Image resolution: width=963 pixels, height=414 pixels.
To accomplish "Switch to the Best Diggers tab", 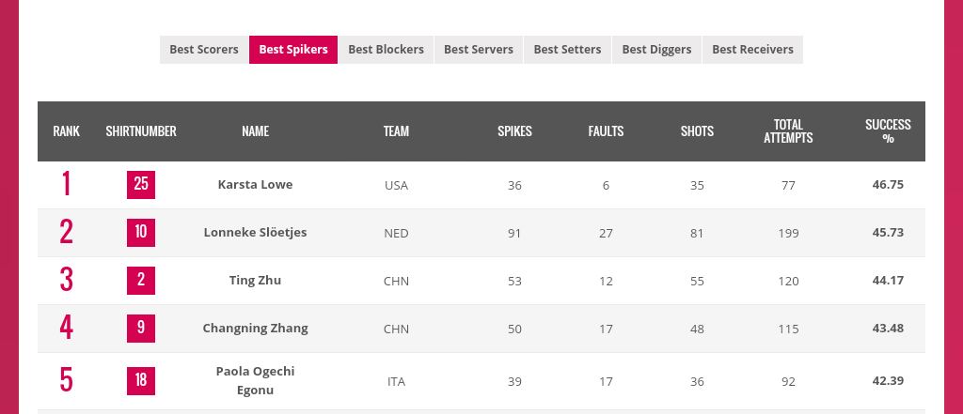I will click(656, 50).
